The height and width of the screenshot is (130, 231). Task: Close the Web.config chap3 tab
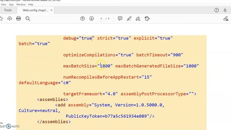[51, 10]
